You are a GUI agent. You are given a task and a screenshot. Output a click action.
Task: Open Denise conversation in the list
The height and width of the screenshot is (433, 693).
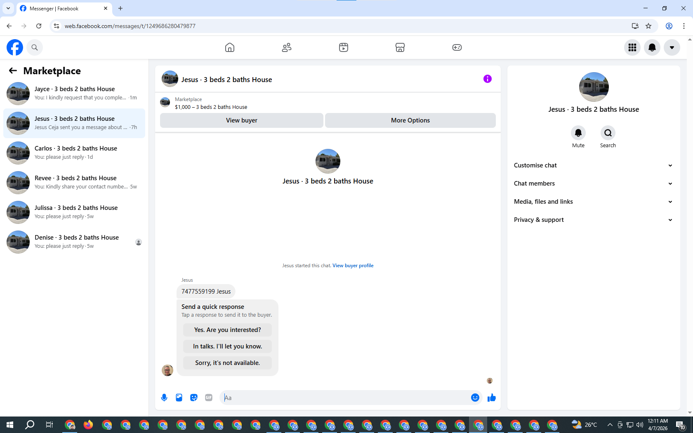tap(74, 242)
